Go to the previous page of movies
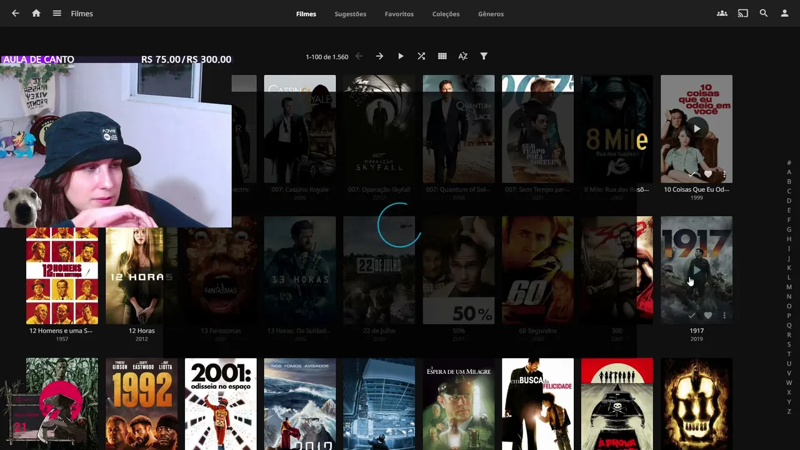 click(359, 56)
